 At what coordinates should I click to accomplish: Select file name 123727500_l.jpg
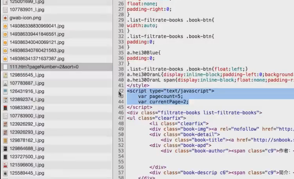(27, 157)
